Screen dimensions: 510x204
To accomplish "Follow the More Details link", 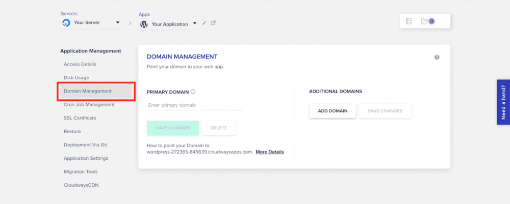I will coord(270,152).
